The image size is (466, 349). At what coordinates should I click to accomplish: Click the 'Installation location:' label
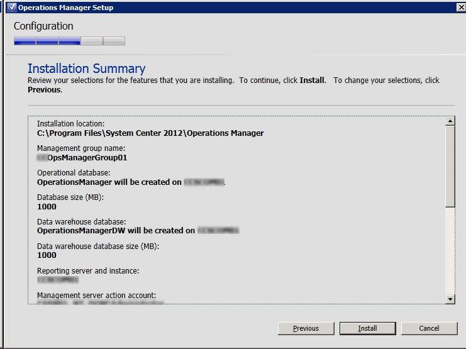[70, 124]
